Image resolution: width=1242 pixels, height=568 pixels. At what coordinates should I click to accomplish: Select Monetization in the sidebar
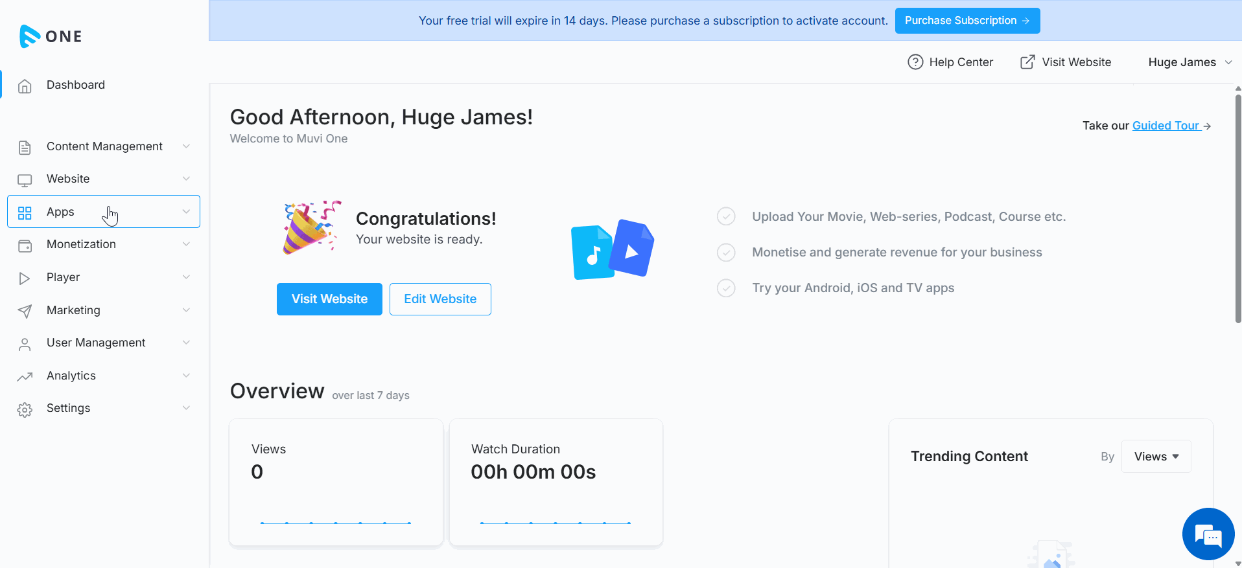pos(104,244)
